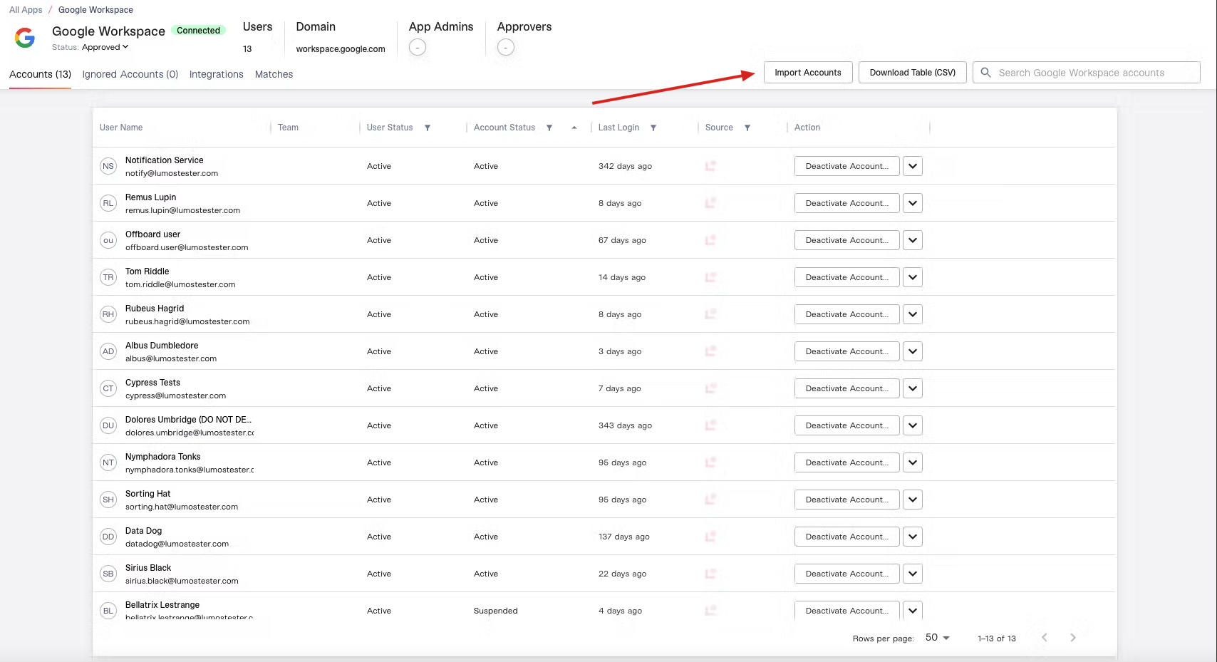This screenshot has height=662, width=1217.
Task: Click the Team column header
Action: tap(288, 128)
